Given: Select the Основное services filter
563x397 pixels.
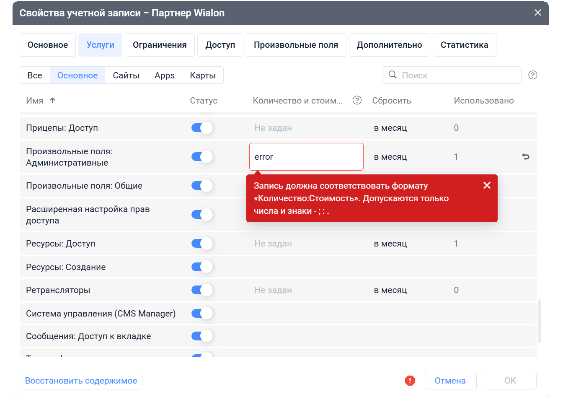Looking at the screenshot, I should (77, 75).
